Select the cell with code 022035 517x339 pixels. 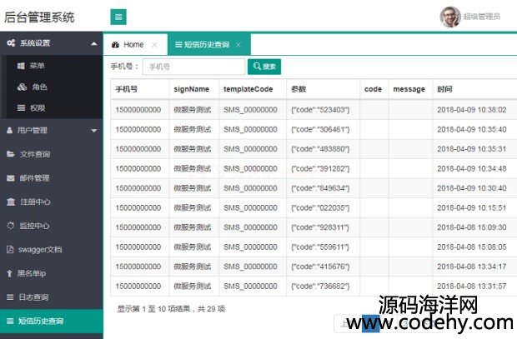pos(323,208)
